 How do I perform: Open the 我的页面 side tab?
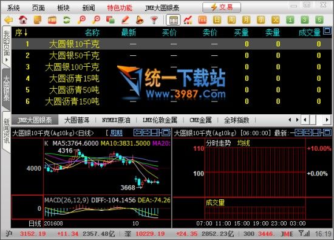click(7, 46)
